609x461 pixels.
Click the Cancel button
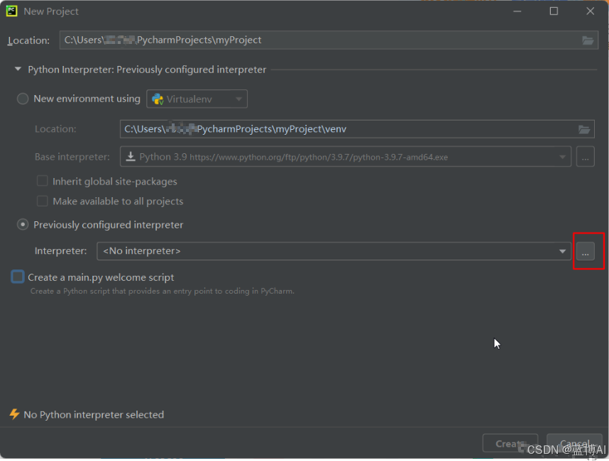pyautogui.click(x=574, y=443)
